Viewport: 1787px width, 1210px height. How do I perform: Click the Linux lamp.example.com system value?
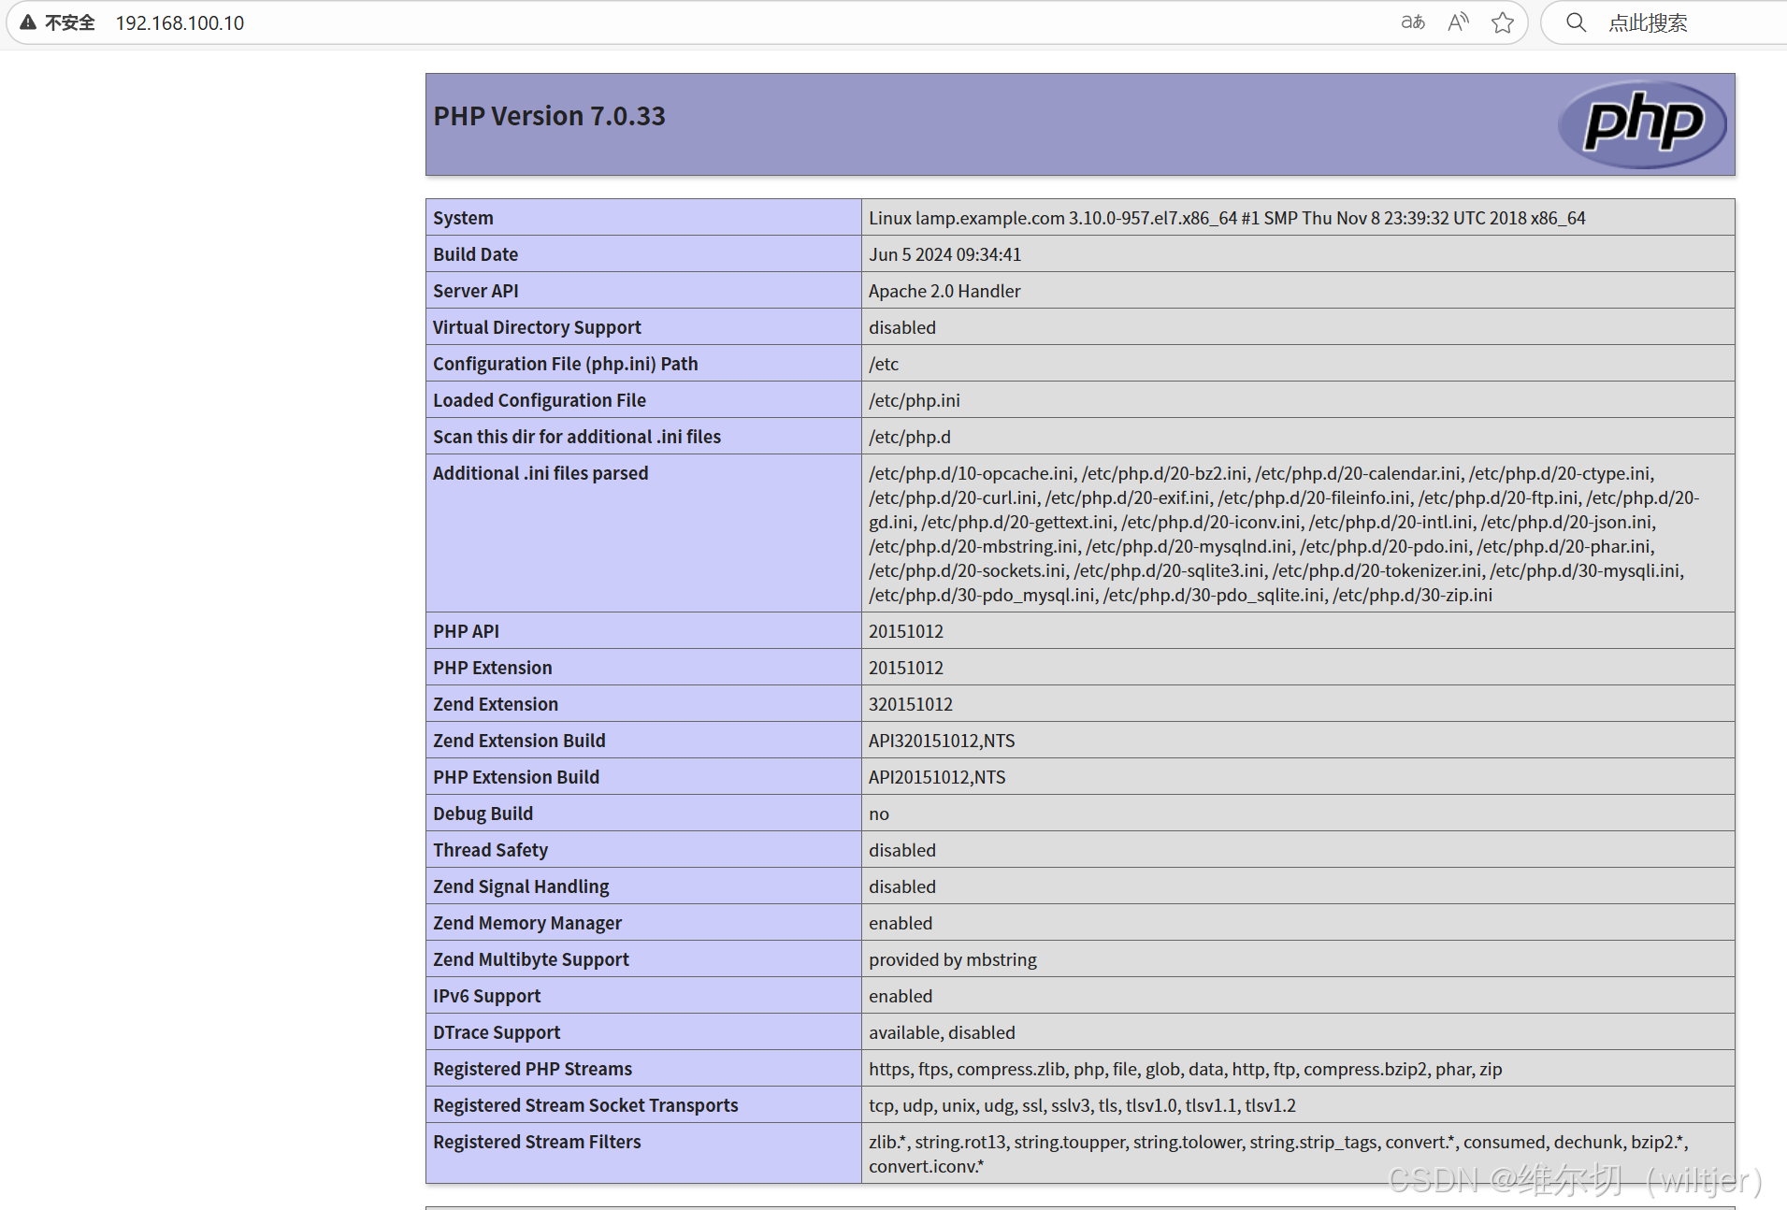click(x=1227, y=218)
